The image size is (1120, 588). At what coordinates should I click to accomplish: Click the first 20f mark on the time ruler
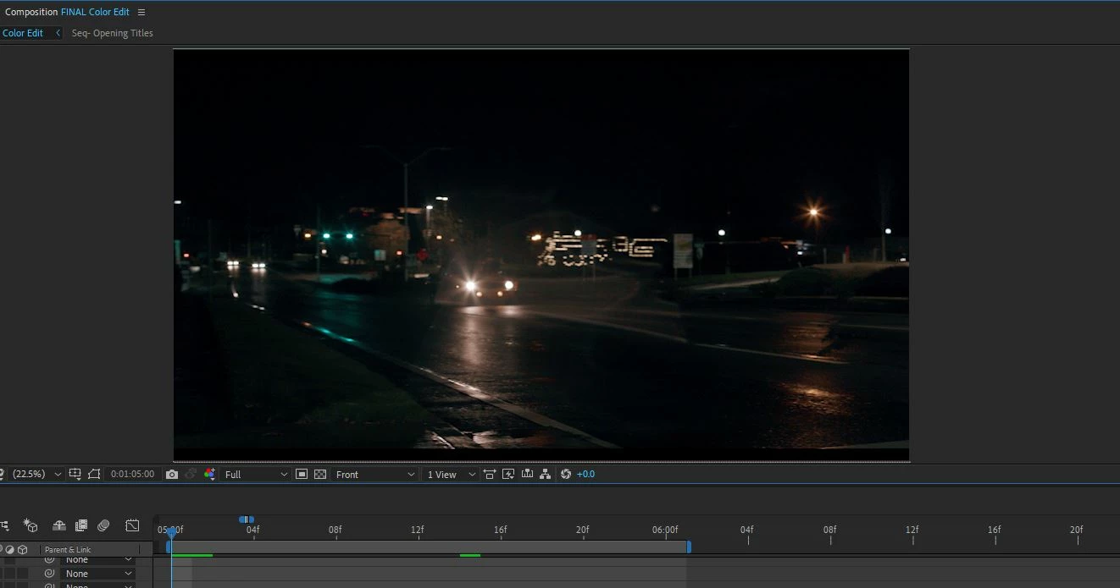click(x=583, y=530)
